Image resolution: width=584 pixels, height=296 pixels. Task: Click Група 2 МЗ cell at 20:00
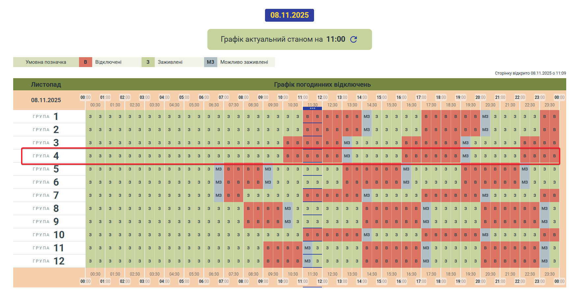coord(485,130)
